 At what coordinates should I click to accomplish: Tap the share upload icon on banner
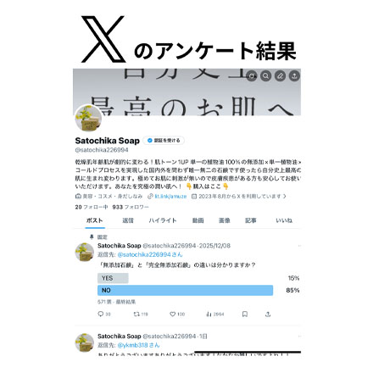coord(294,75)
